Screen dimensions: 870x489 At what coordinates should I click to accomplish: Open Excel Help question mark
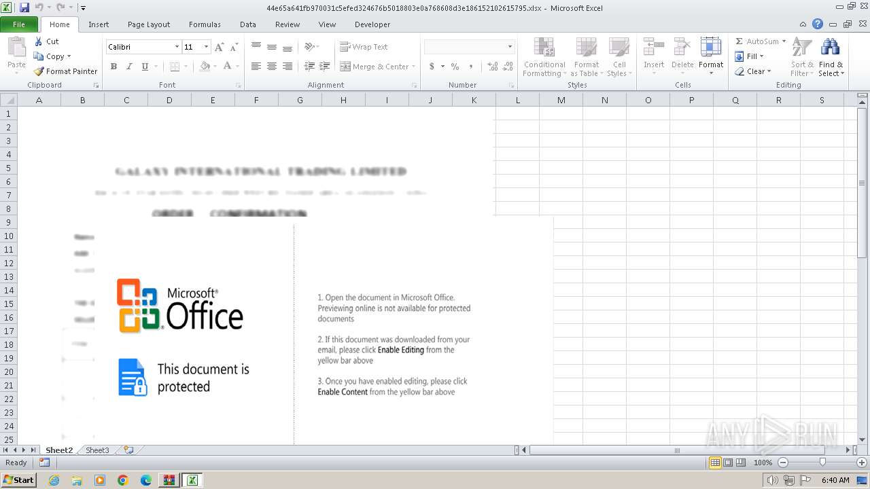pos(818,24)
